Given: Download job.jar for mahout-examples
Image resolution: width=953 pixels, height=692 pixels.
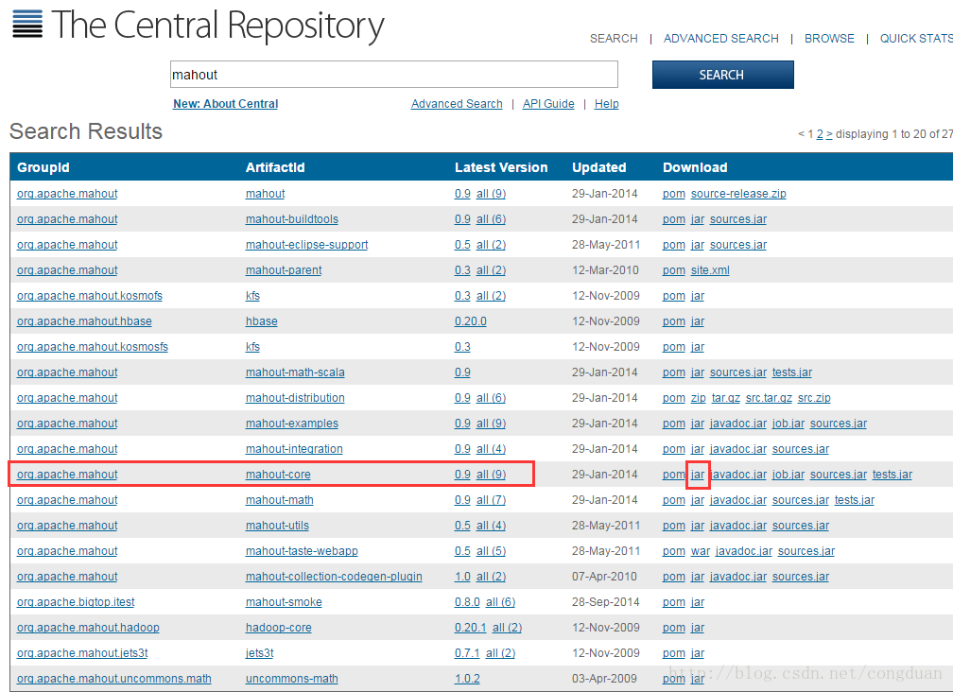Looking at the screenshot, I should point(788,424).
